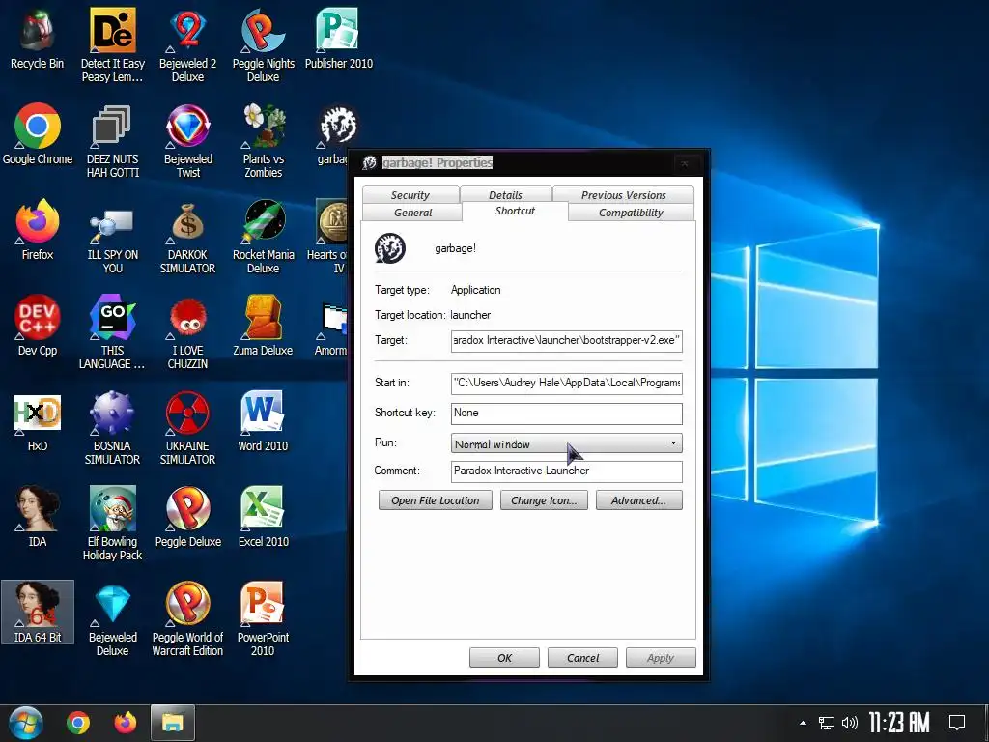The image size is (989, 742).
Task: Select IDA 64 Bit desktop icon
Action: click(38, 613)
